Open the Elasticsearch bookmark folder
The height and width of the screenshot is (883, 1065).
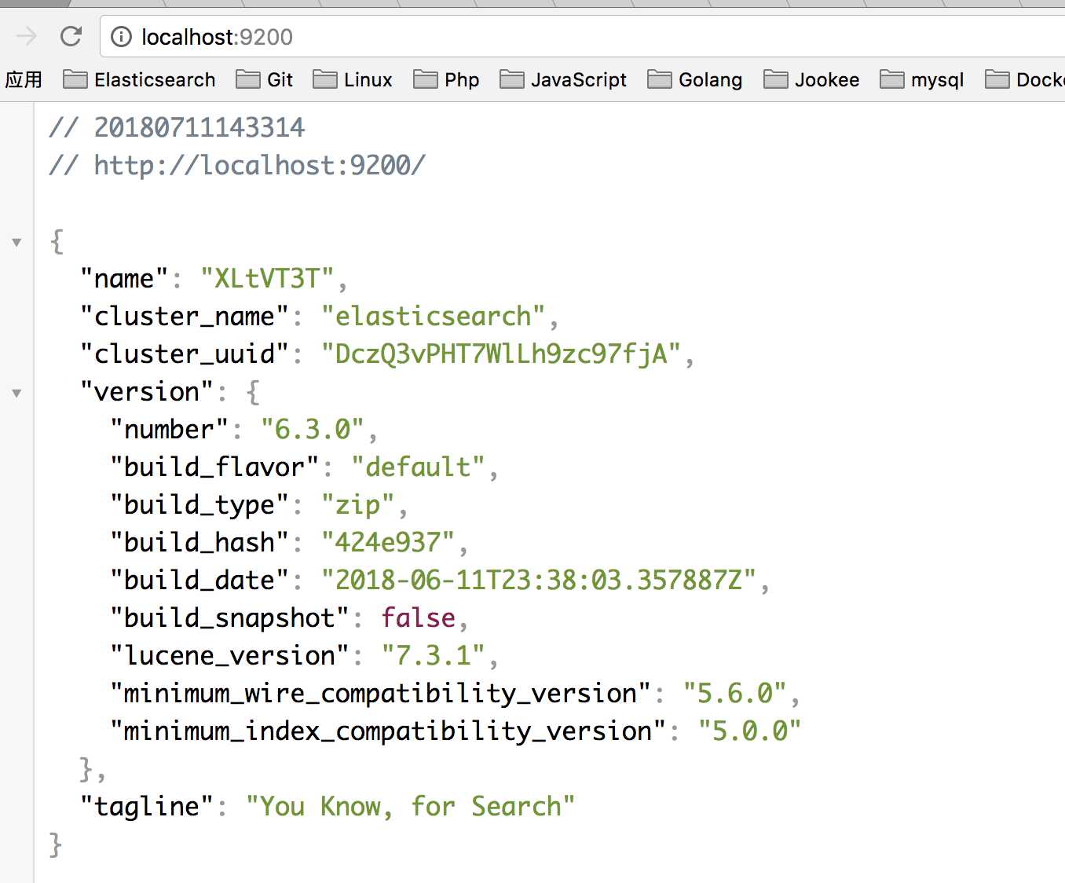click(139, 79)
